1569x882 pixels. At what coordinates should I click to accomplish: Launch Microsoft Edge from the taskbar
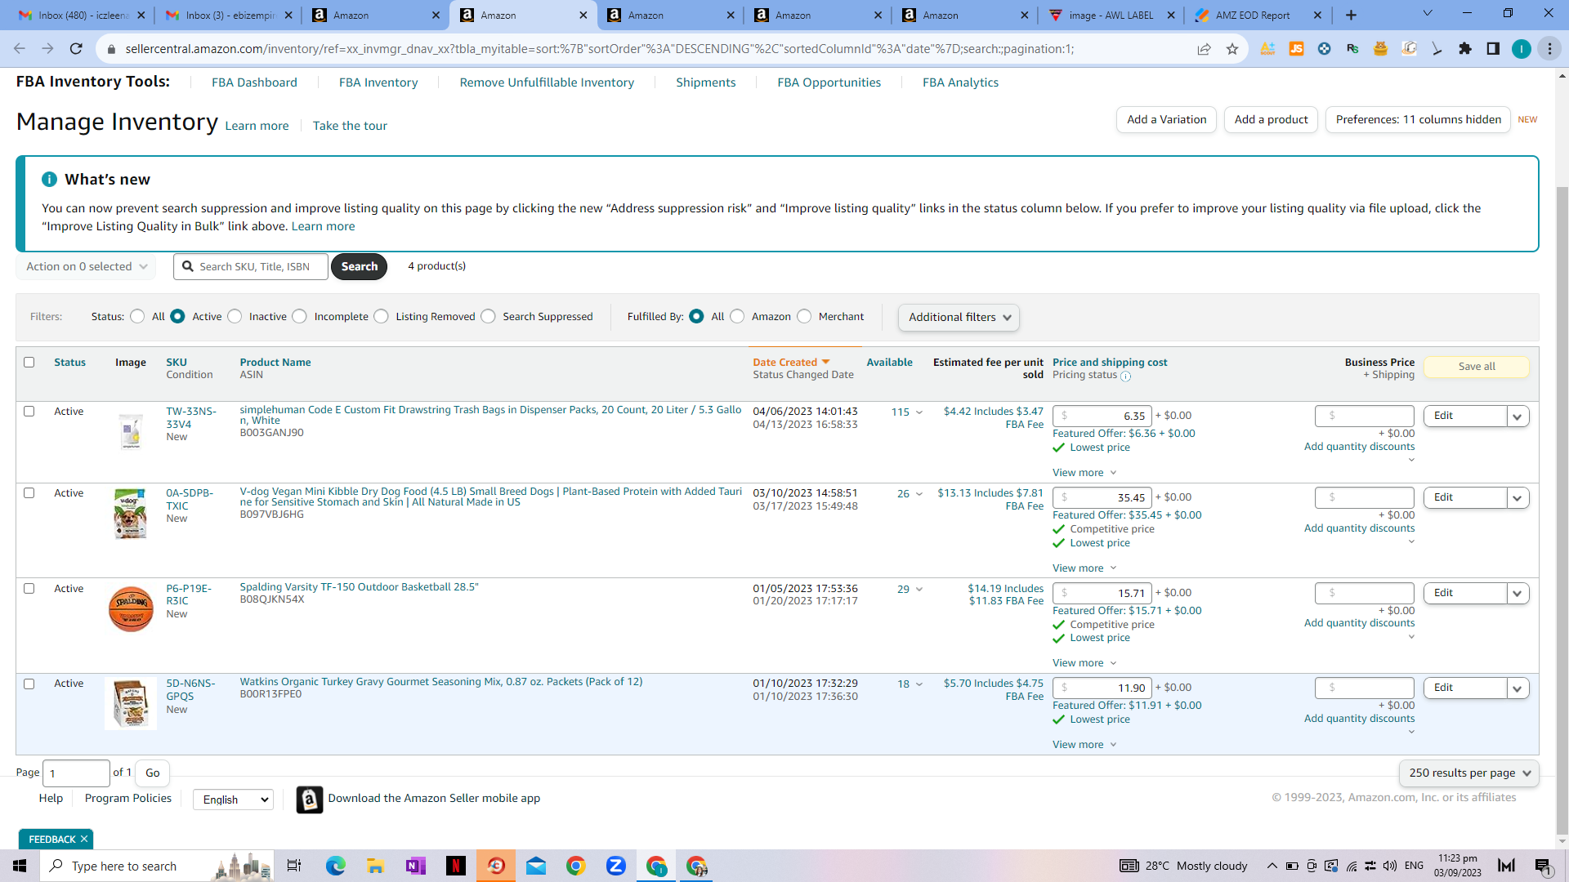(x=336, y=866)
